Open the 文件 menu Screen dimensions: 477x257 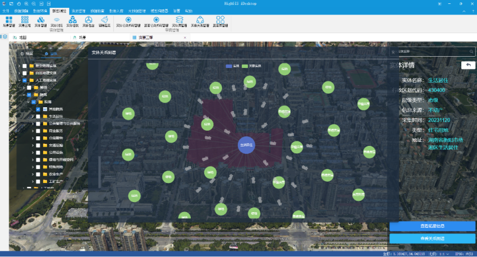click(6, 11)
